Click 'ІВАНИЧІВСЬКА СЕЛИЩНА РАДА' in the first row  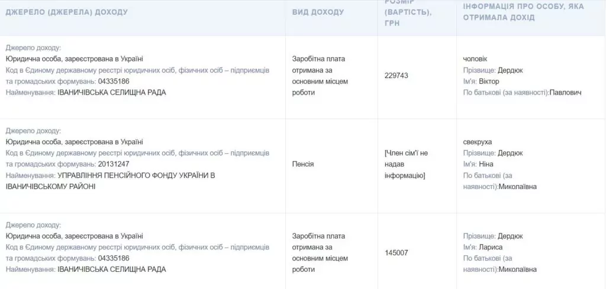point(112,92)
